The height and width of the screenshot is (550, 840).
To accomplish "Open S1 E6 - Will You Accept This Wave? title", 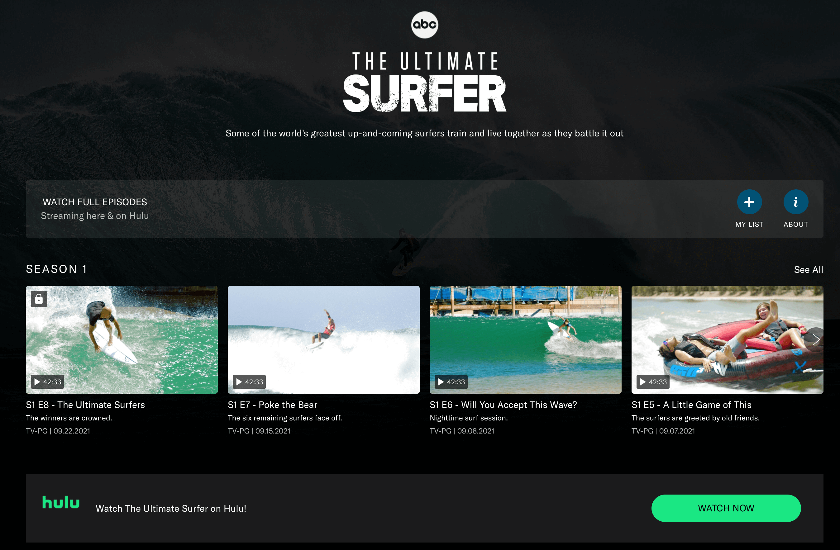I will click(503, 405).
